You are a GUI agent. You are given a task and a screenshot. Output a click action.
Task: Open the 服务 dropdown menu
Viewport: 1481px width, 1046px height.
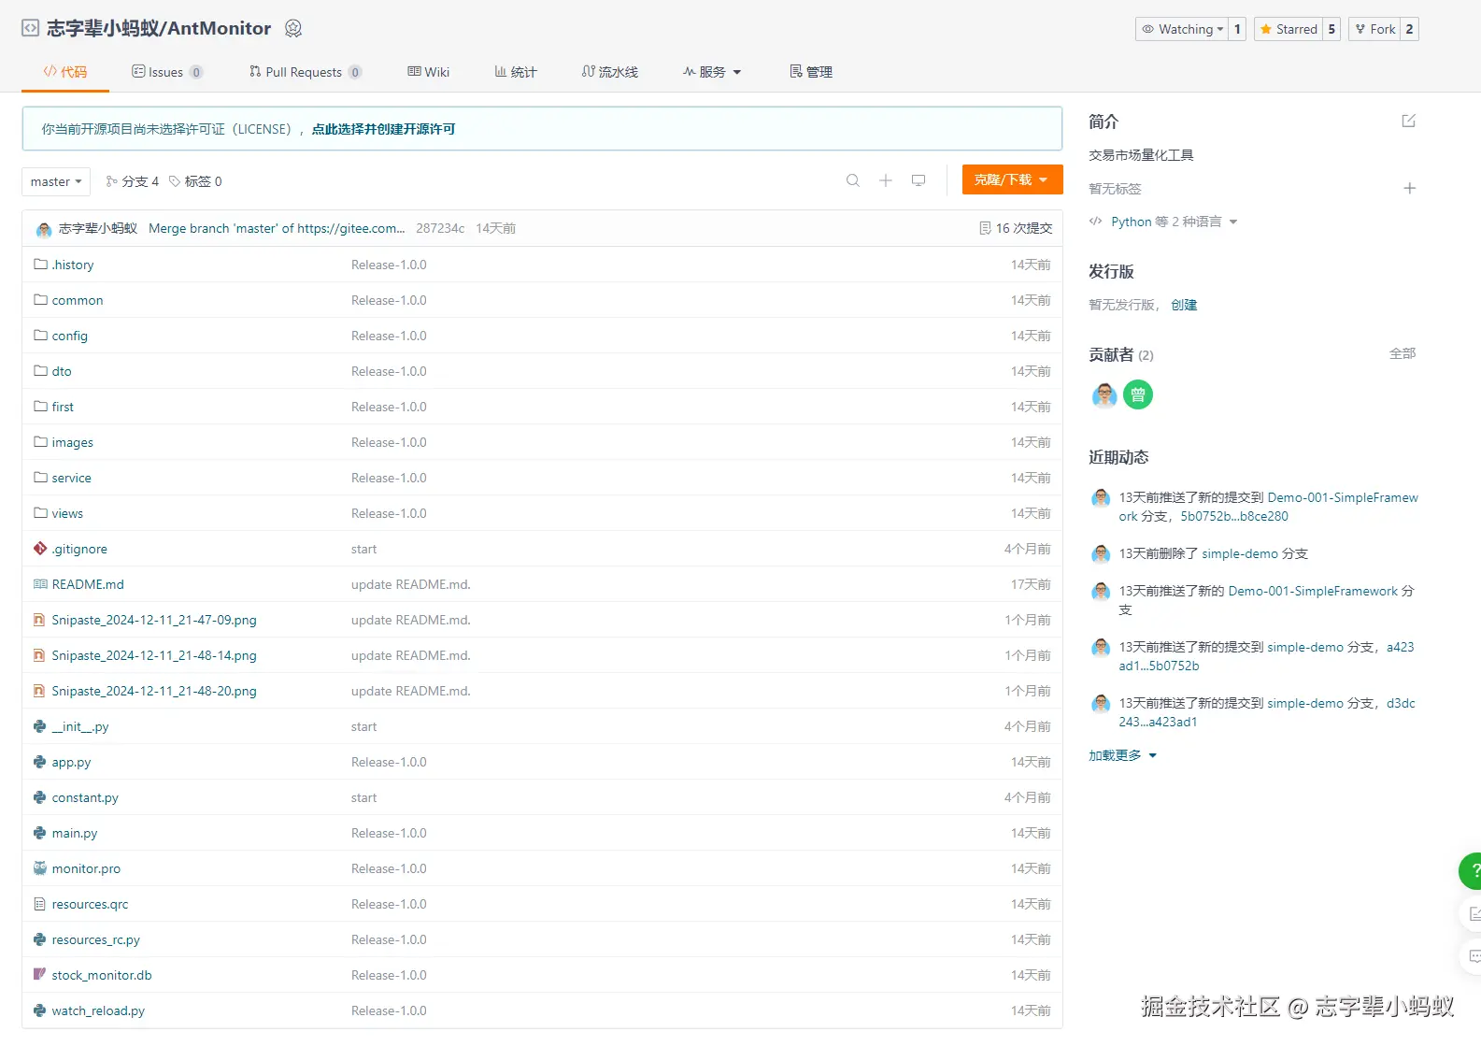coord(712,72)
